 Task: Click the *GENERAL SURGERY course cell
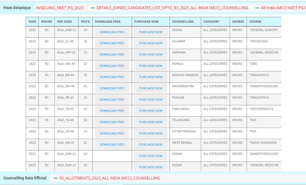pos(264,32)
